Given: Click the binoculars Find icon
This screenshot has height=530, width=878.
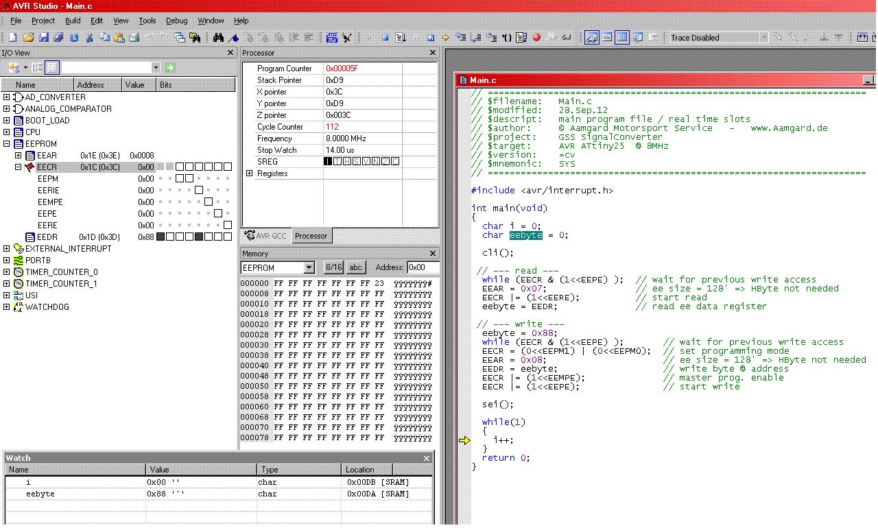Looking at the screenshot, I should 219,38.
